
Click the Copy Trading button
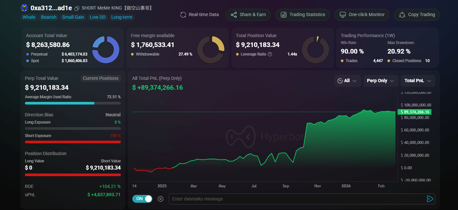tap(417, 15)
